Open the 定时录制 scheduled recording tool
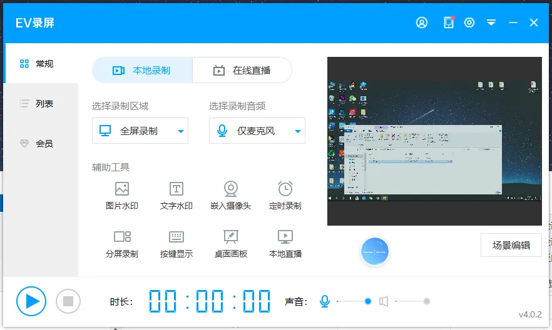 285,196
